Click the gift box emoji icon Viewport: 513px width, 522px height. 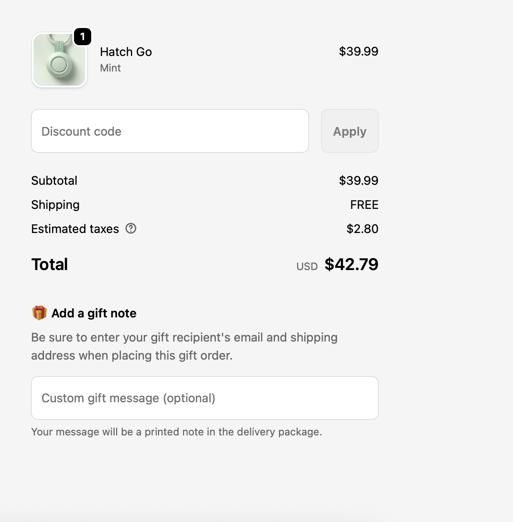pyautogui.click(x=39, y=313)
